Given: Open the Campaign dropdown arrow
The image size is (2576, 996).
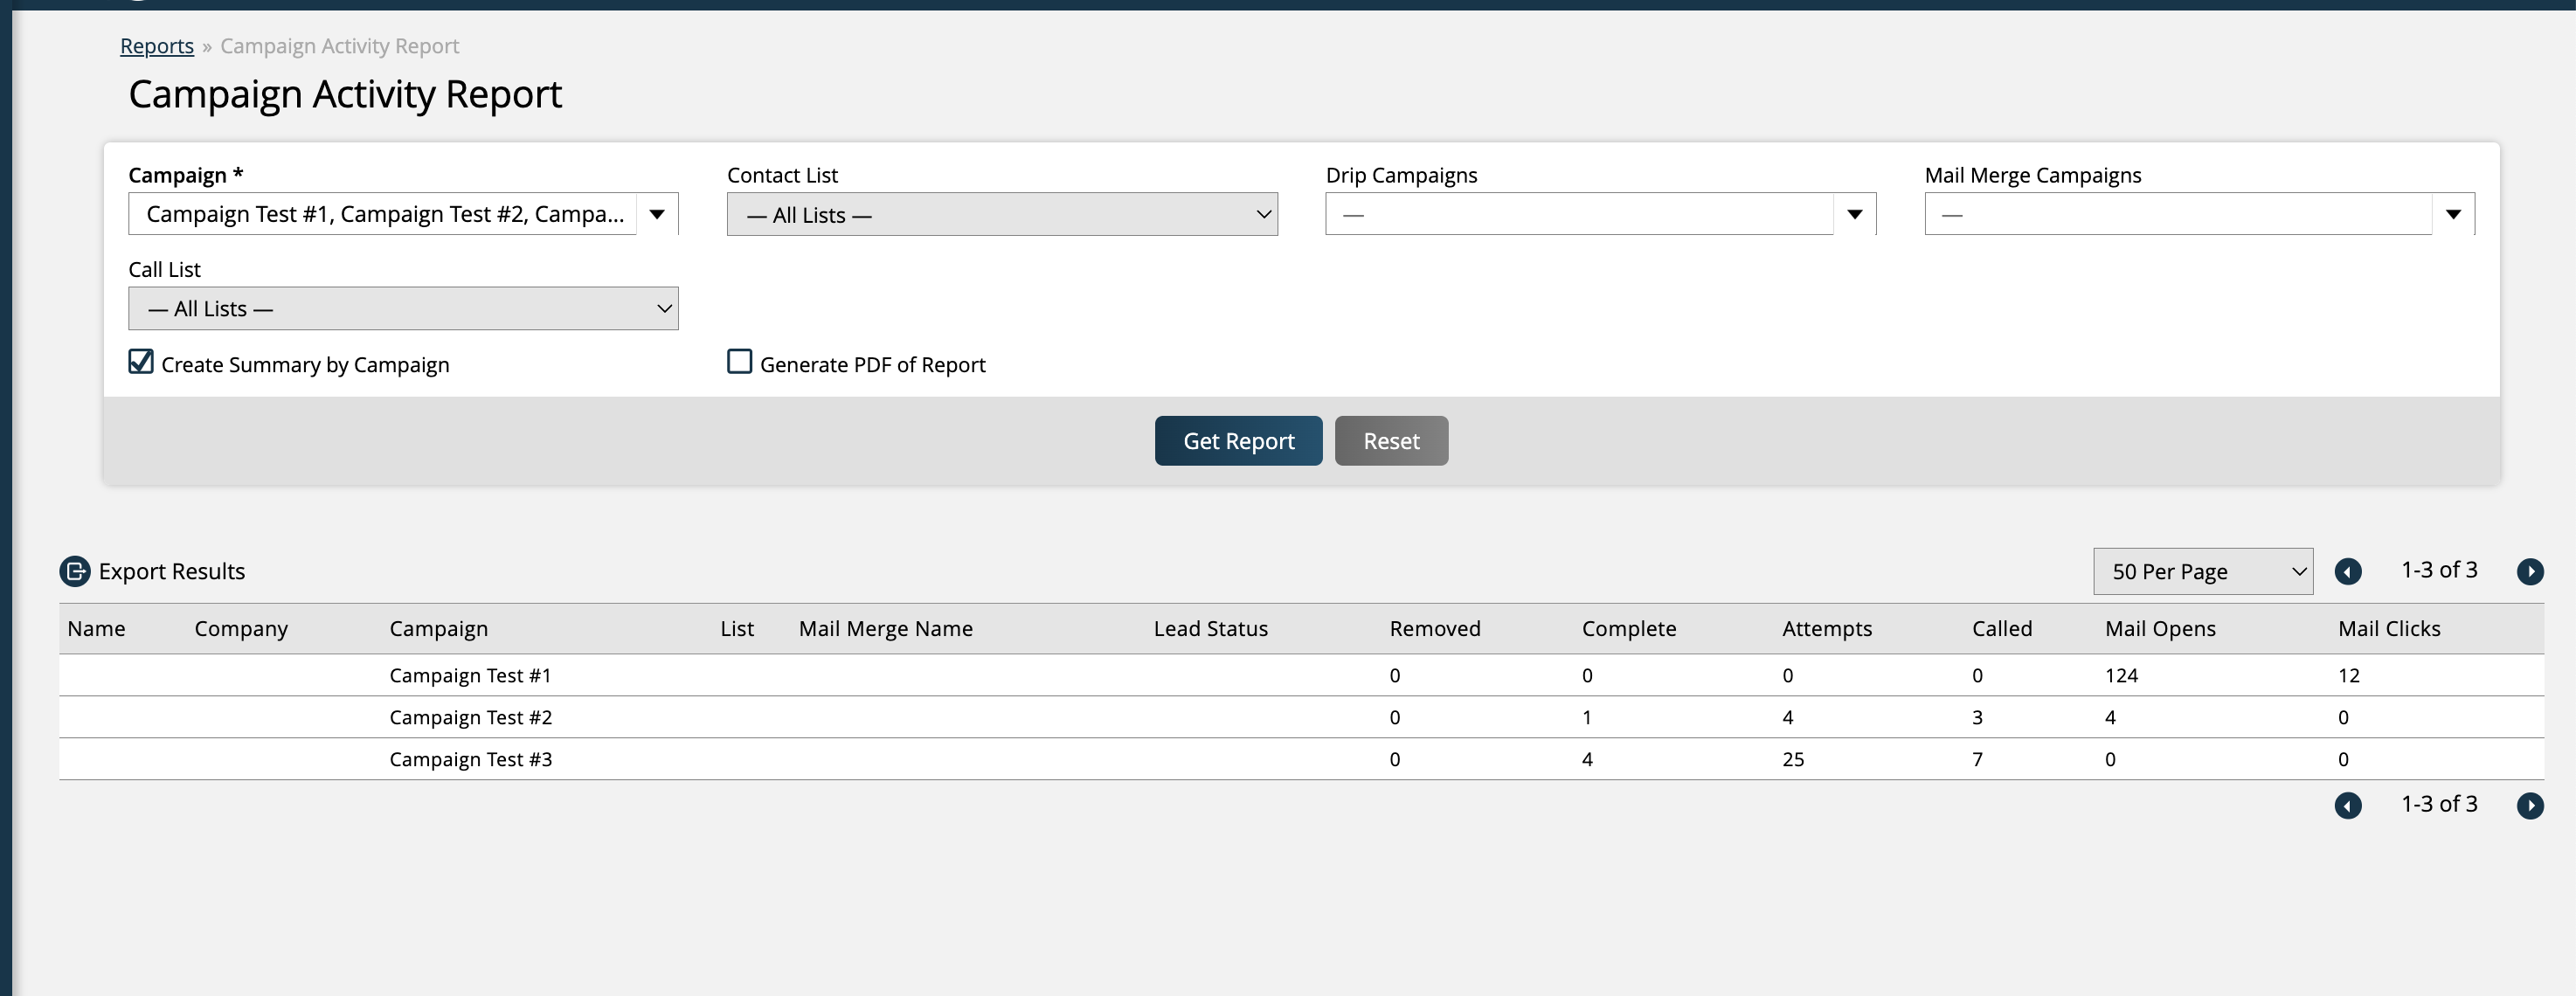Looking at the screenshot, I should (657, 214).
